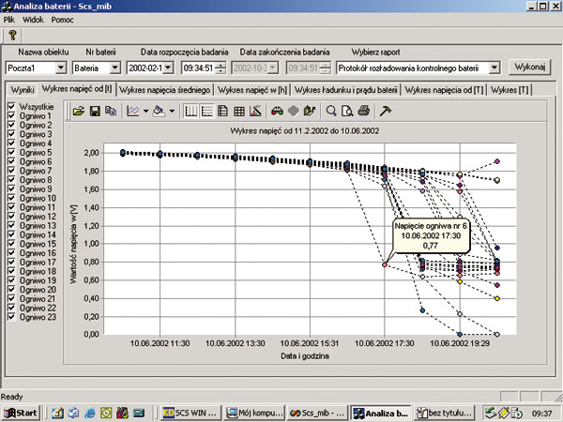Image resolution: width=563 pixels, height=422 pixels.
Task: Uncheck the Ogniwo 13 checkbox
Action: tap(11, 225)
